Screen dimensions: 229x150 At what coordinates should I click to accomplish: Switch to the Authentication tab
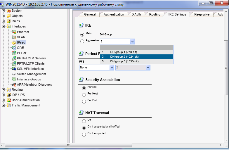pyautogui.click(x=114, y=14)
